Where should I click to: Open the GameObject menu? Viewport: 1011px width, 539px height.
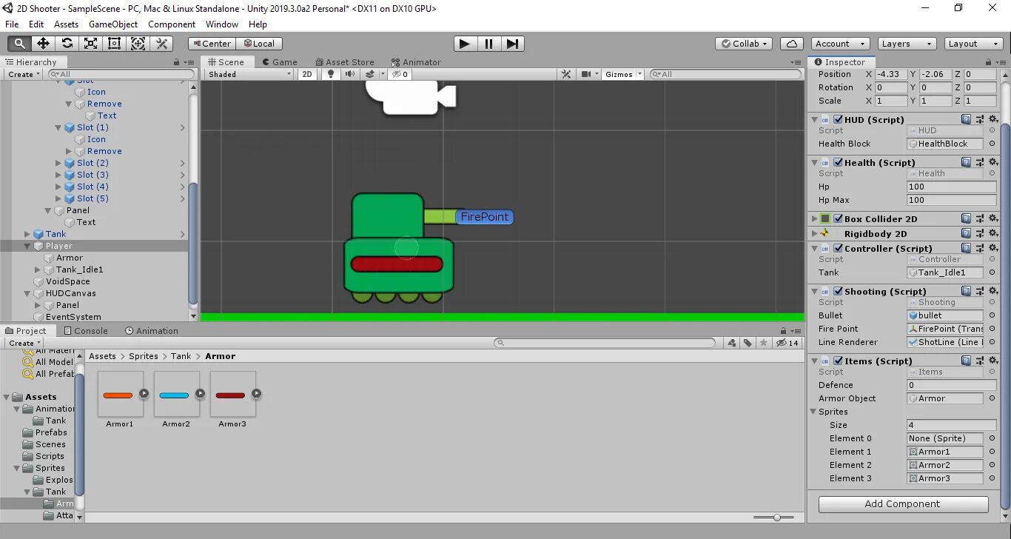113,24
